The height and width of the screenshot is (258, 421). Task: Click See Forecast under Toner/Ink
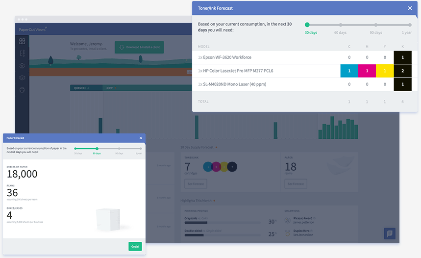click(x=196, y=184)
